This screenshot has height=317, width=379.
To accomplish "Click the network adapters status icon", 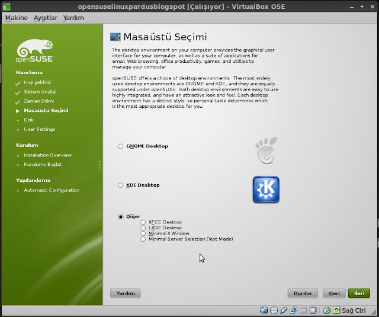I will pyautogui.click(x=294, y=310).
